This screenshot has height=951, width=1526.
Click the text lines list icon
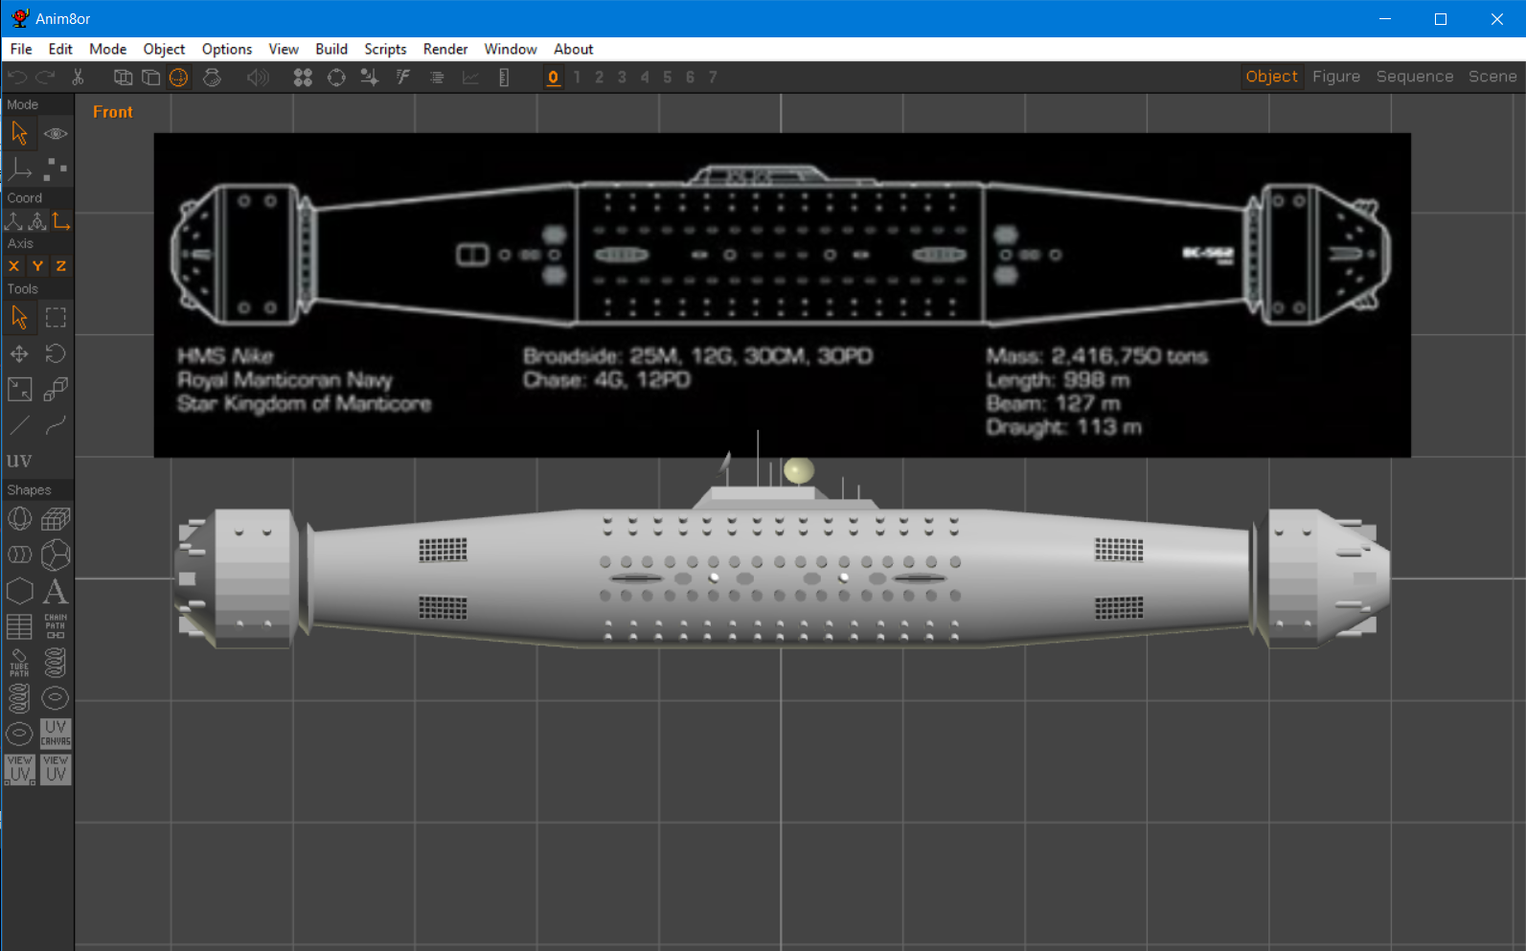[x=437, y=78]
